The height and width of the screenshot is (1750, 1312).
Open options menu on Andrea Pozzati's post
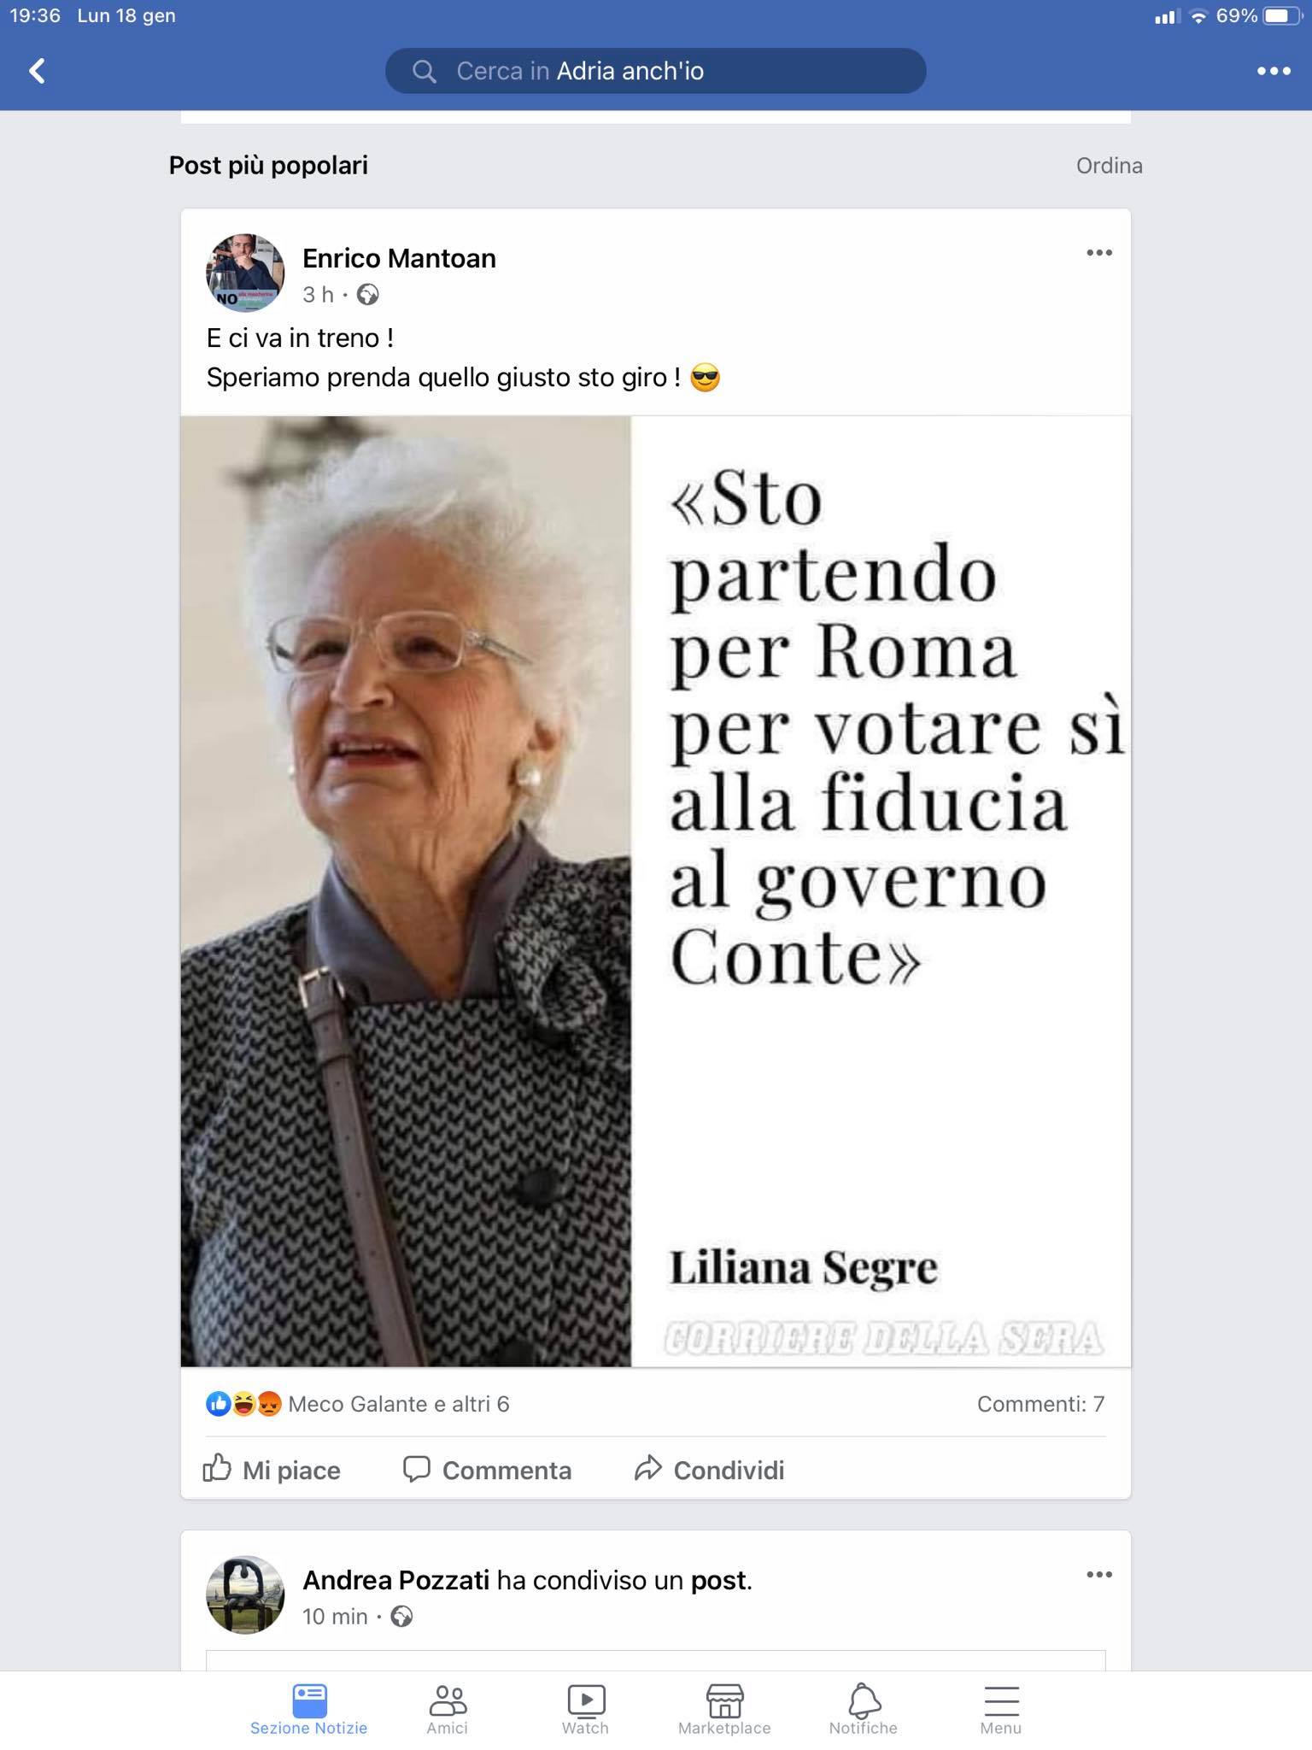pos(1099,1575)
